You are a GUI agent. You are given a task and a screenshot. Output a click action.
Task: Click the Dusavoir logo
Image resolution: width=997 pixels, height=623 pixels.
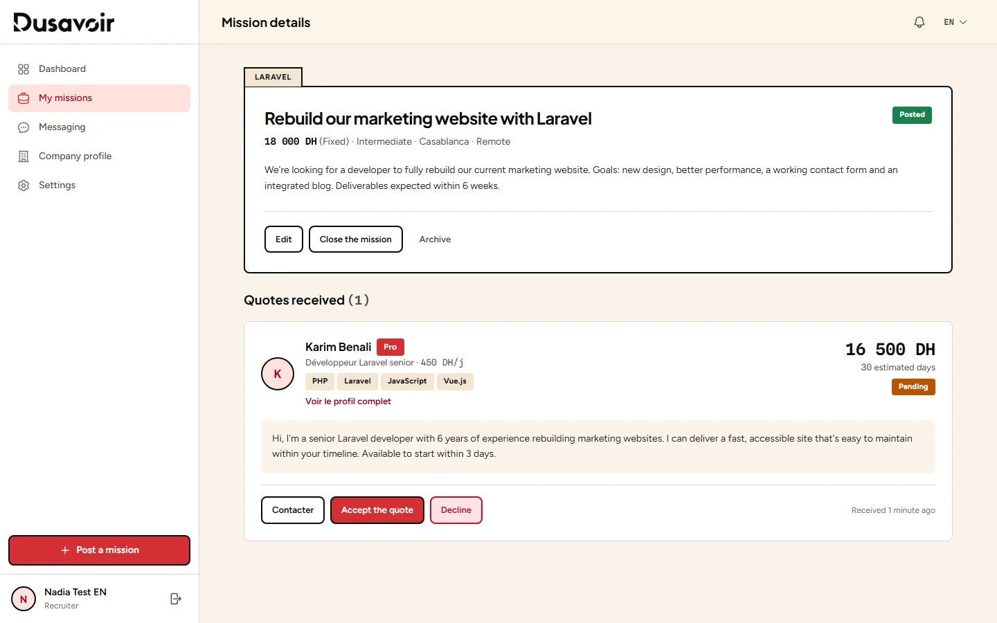click(64, 22)
